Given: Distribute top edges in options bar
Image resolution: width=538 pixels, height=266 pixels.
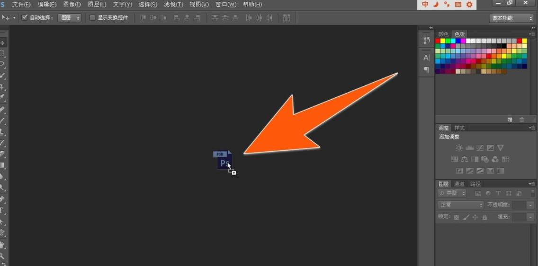Looking at the screenshot, I should pos(215,18).
